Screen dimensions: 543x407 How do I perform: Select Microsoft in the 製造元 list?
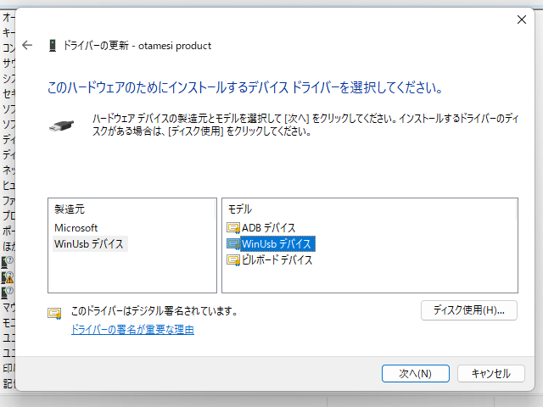coord(76,228)
